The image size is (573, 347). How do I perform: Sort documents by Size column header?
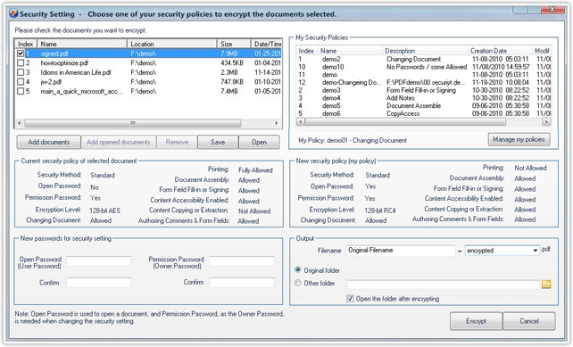click(x=234, y=44)
